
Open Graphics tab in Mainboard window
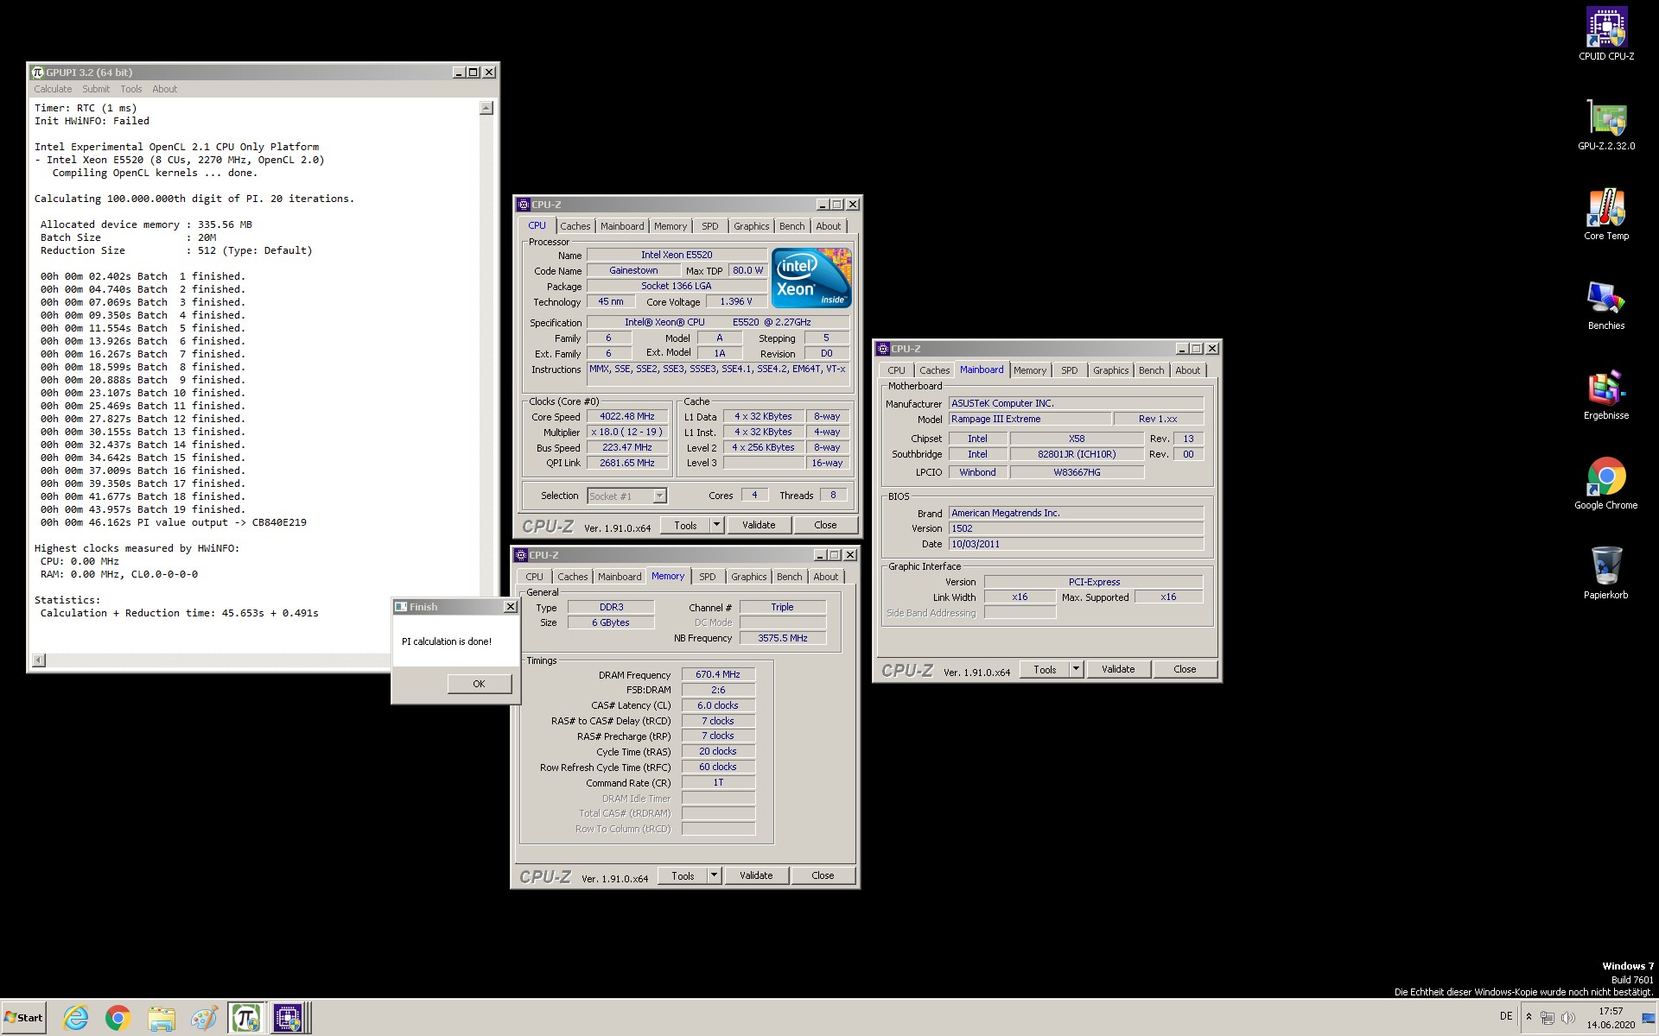click(x=1110, y=370)
